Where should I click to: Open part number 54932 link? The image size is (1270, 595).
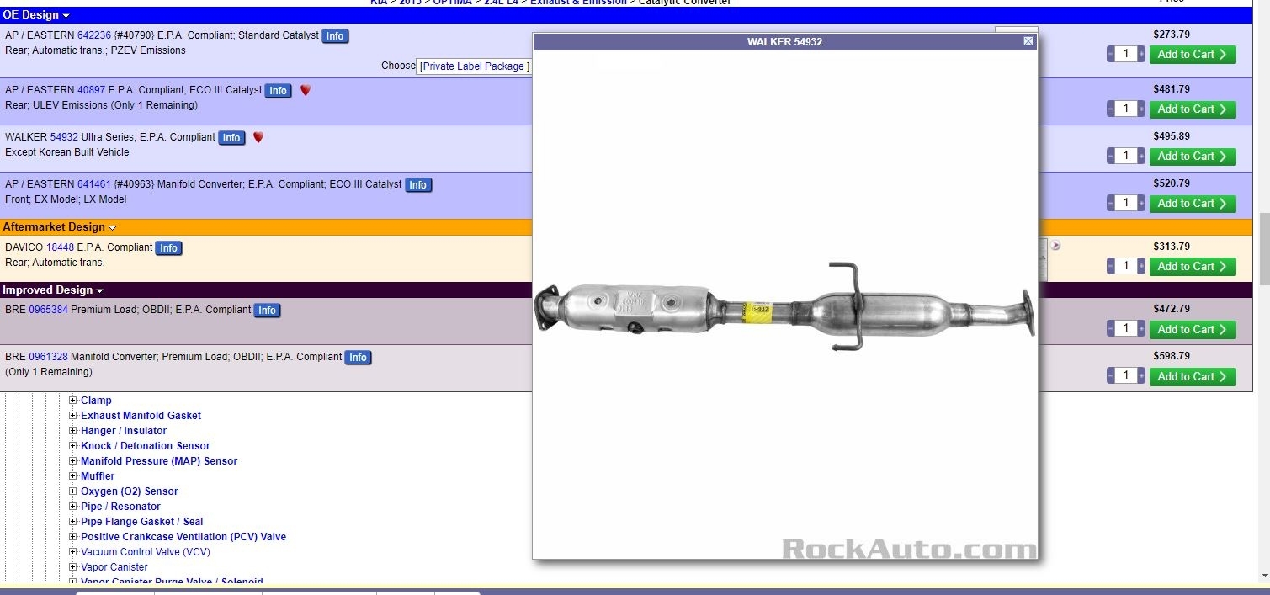(64, 136)
